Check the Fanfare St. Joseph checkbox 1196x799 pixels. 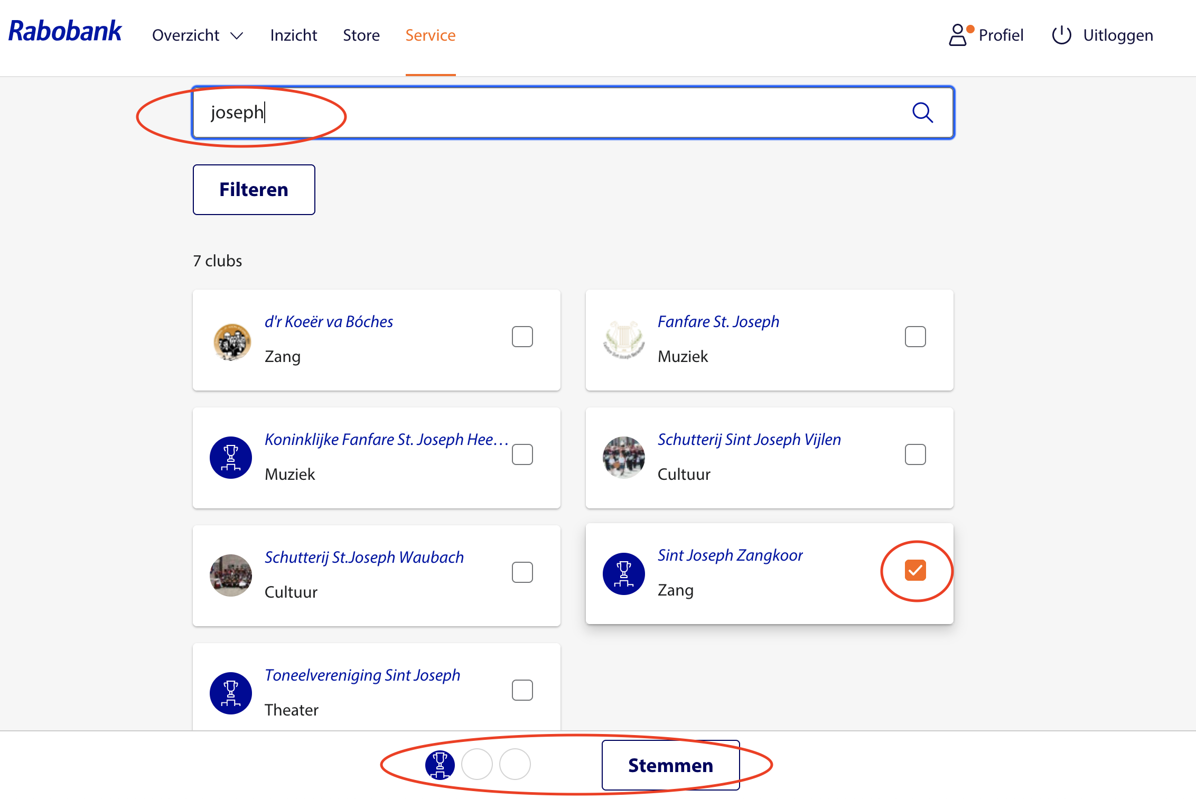point(915,337)
